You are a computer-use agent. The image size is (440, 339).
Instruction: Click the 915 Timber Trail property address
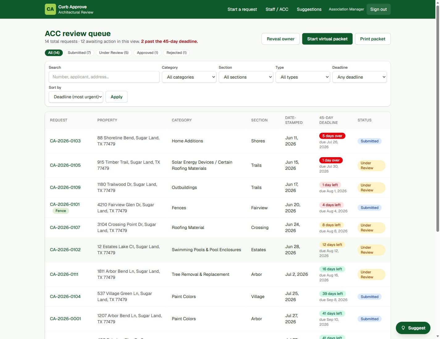(128, 165)
